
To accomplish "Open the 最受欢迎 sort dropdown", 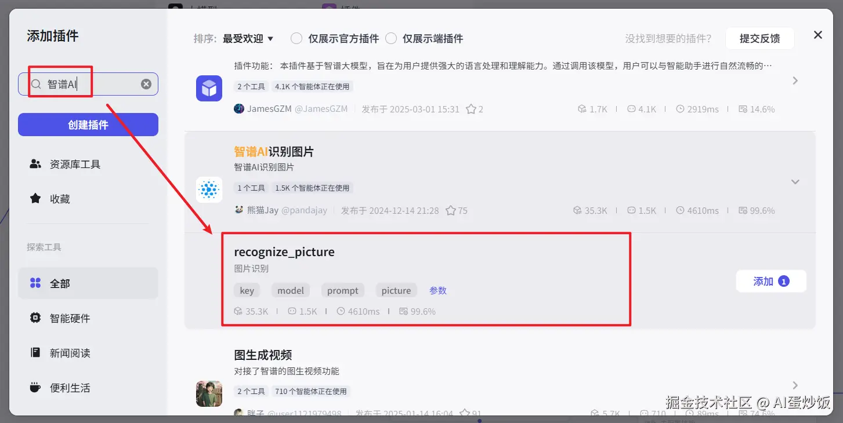I will [248, 39].
